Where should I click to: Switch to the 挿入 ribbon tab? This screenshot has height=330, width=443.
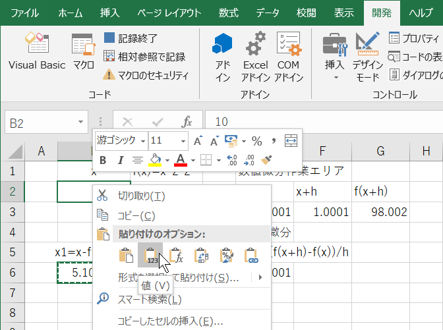[109, 13]
